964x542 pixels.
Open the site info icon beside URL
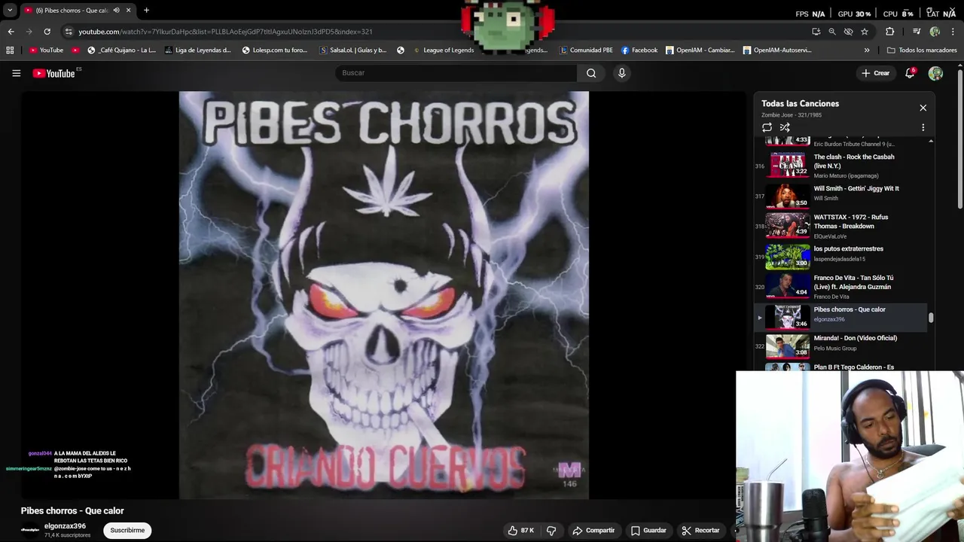[x=69, y=32]
